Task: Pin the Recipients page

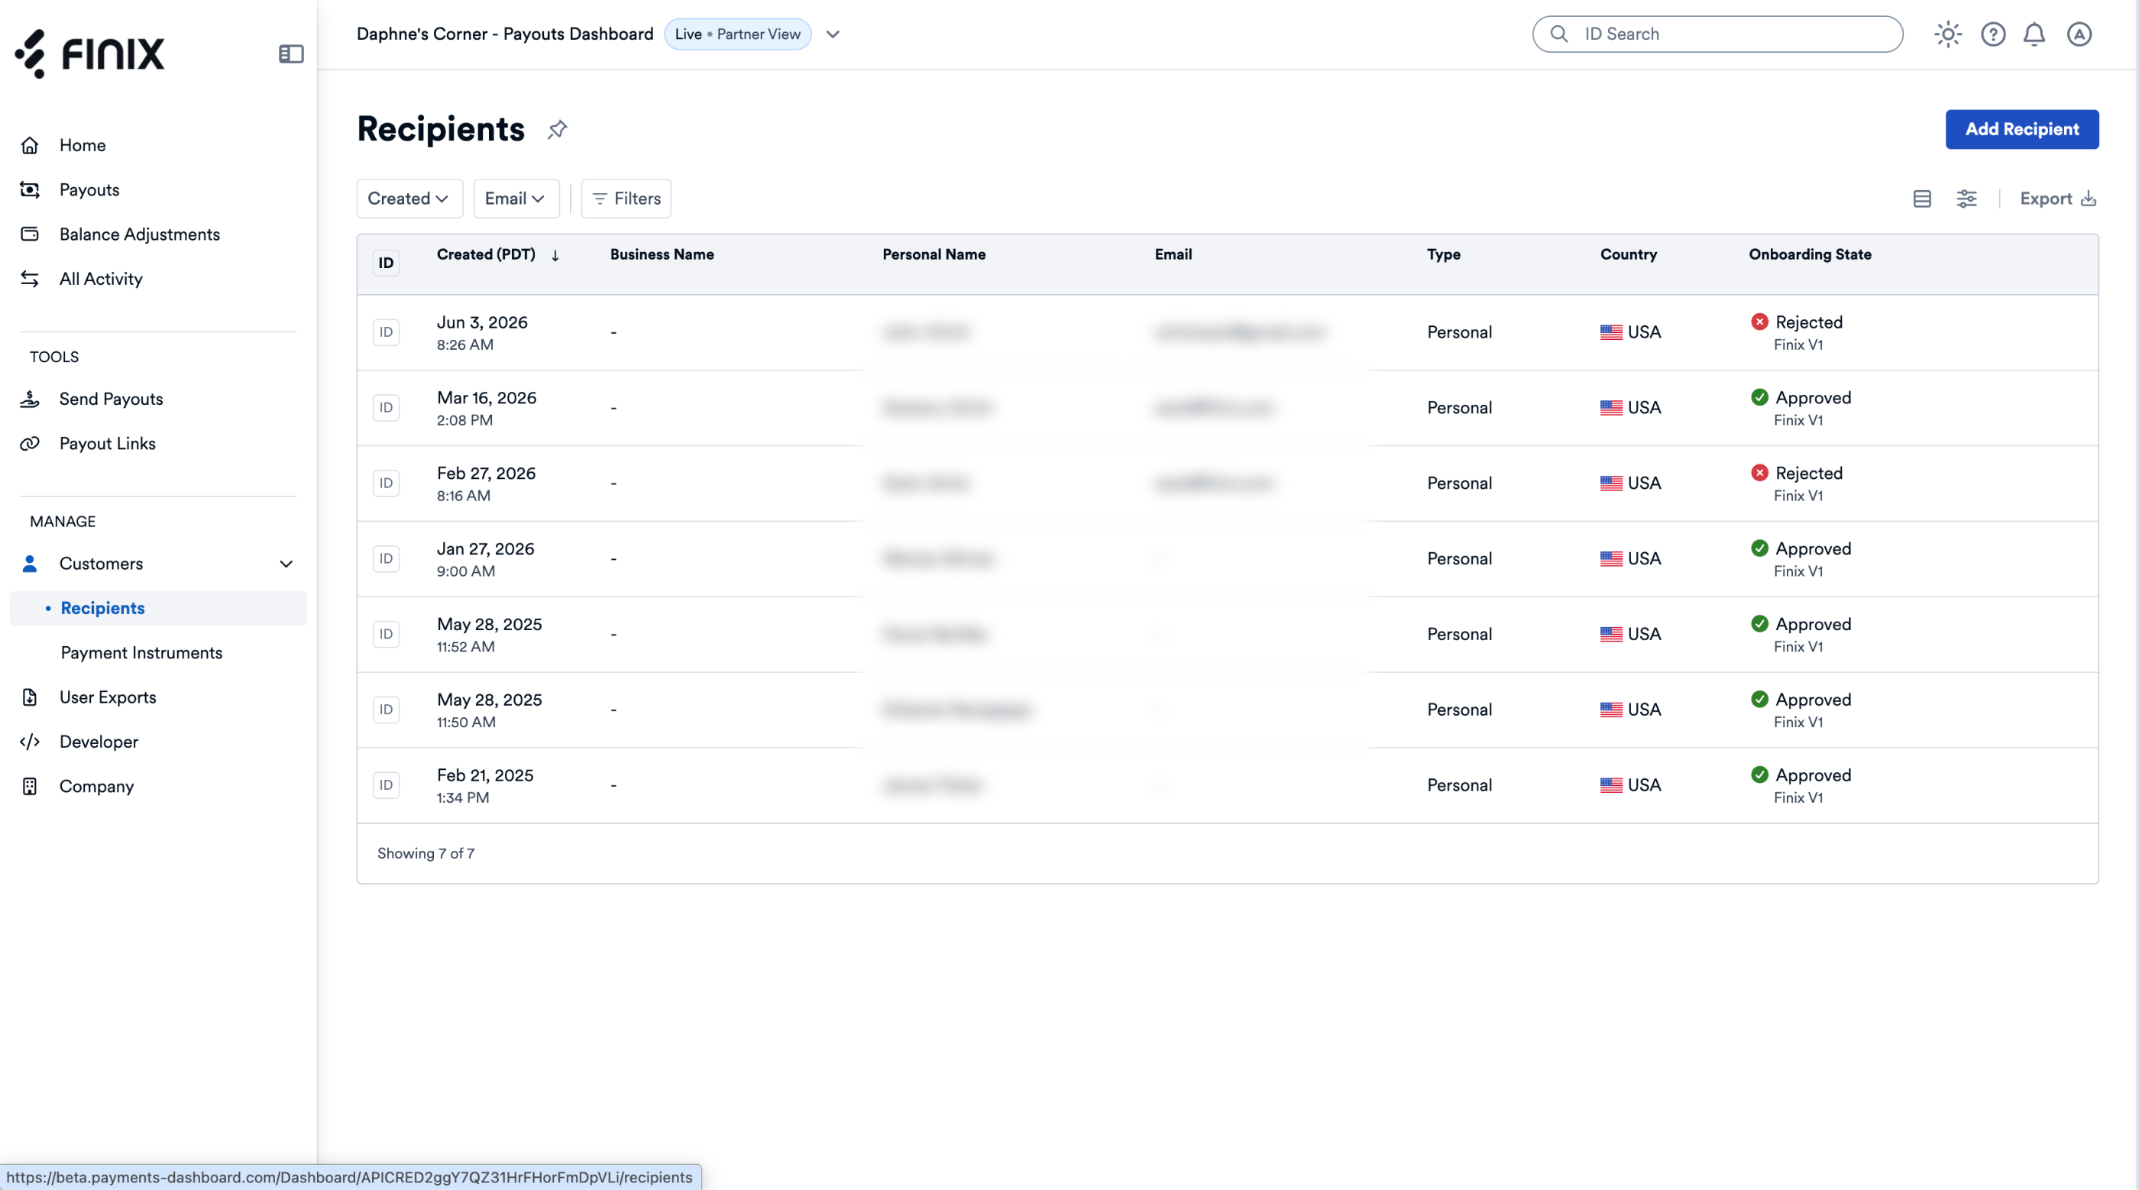Action: [557, 130]
